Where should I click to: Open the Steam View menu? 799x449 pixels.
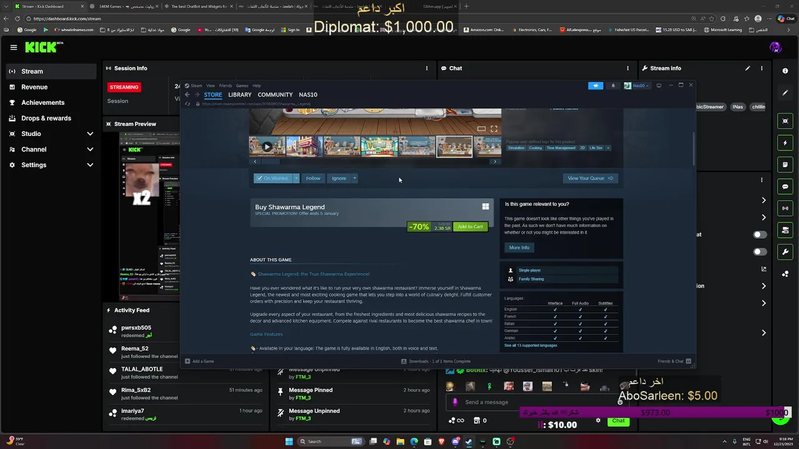pyautogui.click(x=210, y=85)
